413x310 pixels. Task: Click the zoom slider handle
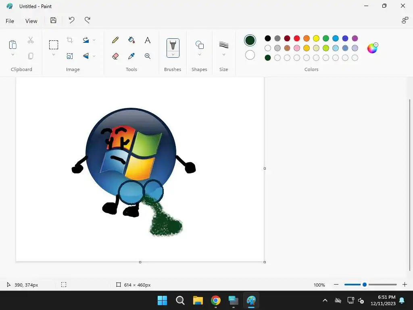coord(365,285)
